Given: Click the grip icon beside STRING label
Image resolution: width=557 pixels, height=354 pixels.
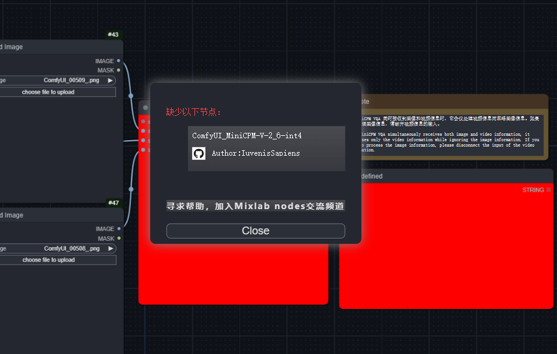Looking at the screenshot, I should pyautogui.click(x=548, y=189).
